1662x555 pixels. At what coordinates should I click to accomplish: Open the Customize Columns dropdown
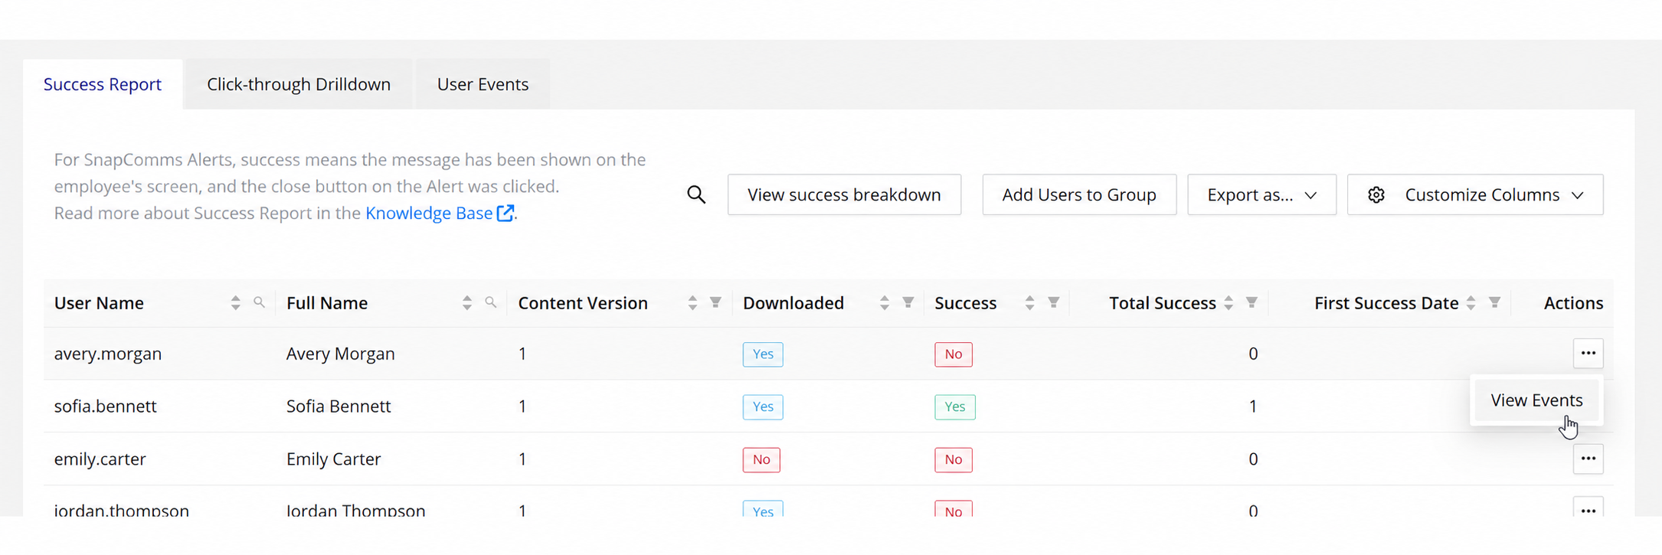(1475, 194)
